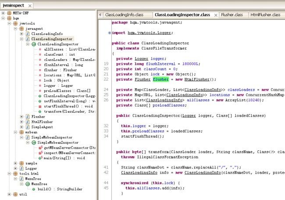Select the logger : Logger tree item
Image resolution: width=285 pixels, height=200 pixels.
[x=58, y=86]
